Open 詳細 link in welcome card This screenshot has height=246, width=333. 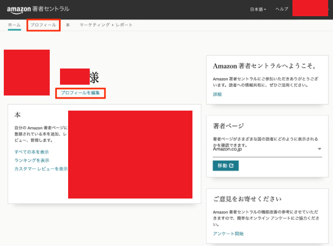217,94
